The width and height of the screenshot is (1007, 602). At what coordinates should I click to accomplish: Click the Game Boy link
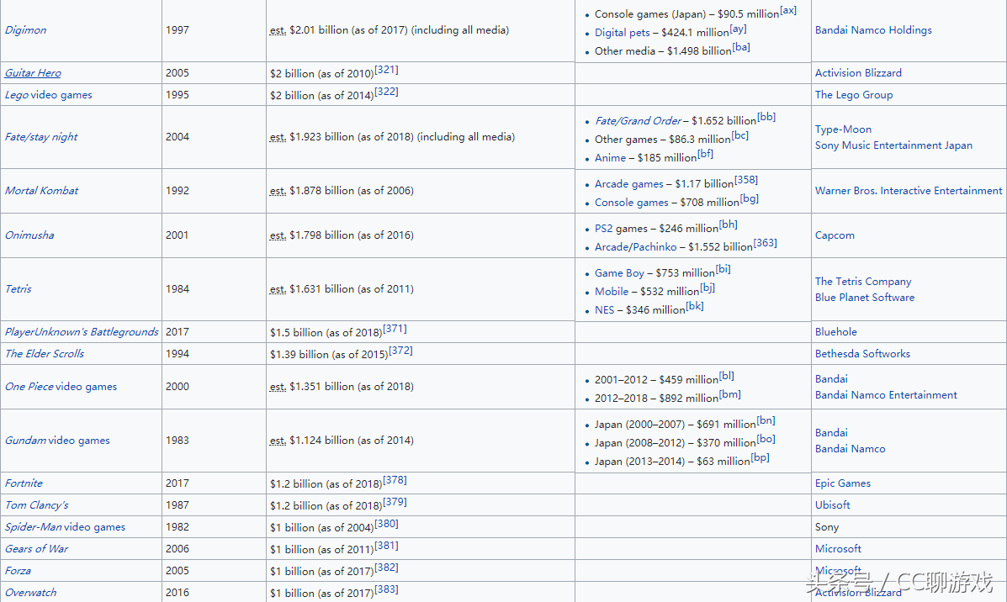619,272
